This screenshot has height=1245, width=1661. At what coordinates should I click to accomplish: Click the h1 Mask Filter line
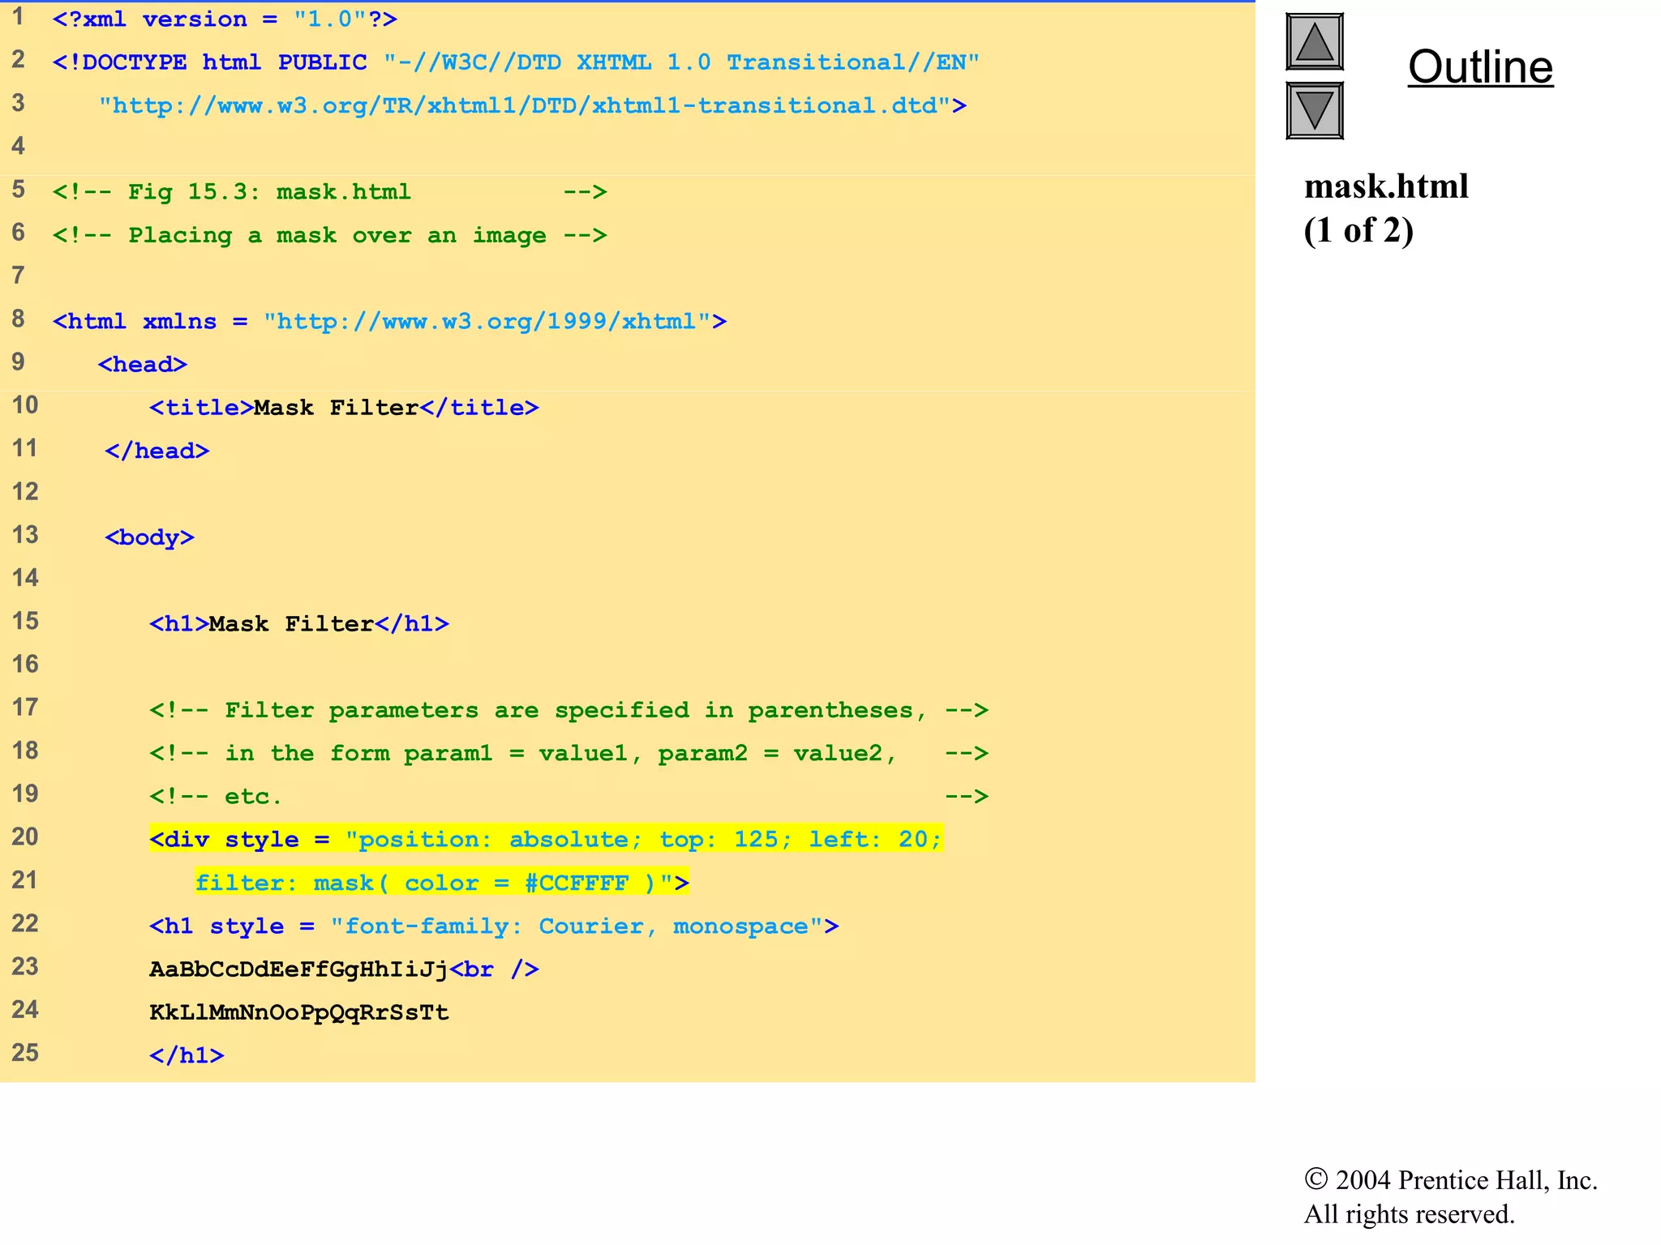point(298,624)
